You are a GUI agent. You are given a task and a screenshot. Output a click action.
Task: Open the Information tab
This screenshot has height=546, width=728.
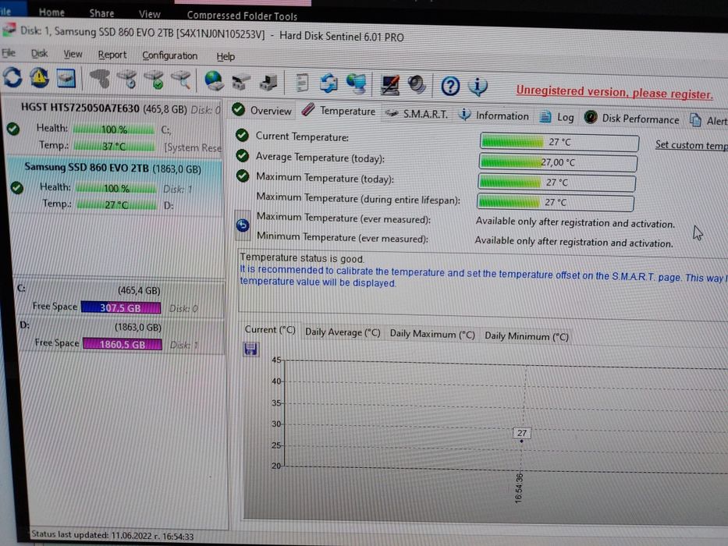[x=494, y=115]
